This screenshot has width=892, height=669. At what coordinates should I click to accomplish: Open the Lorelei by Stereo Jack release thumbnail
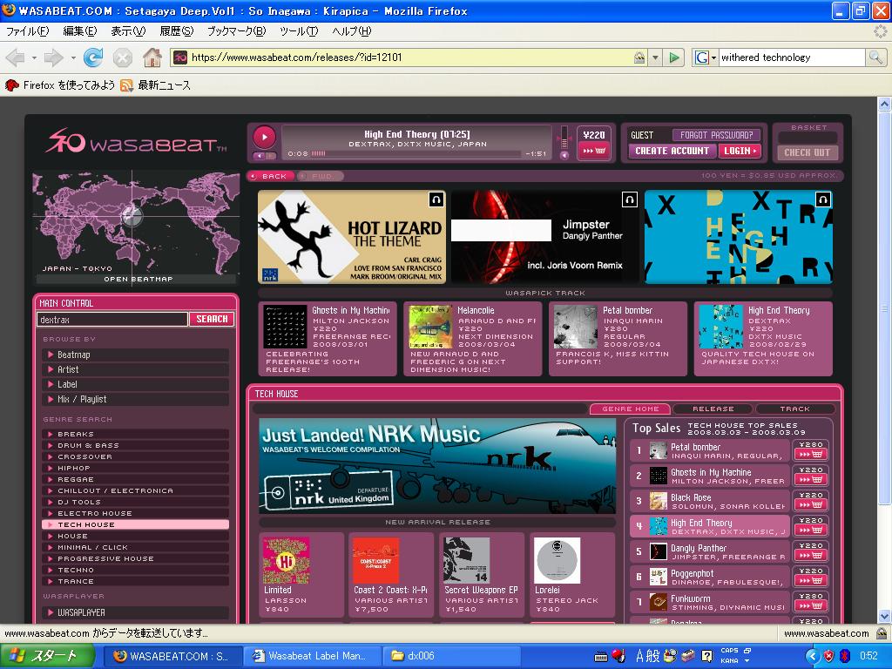[x=557, y=560]
